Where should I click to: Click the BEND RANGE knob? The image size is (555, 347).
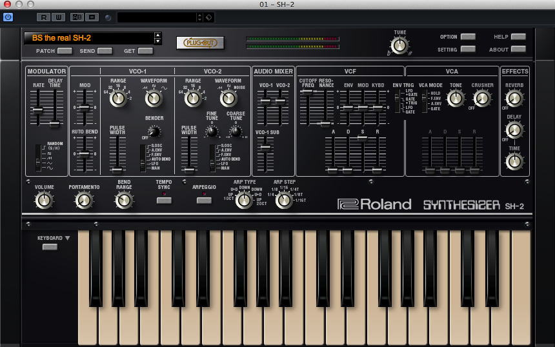[x=125, y=200]
